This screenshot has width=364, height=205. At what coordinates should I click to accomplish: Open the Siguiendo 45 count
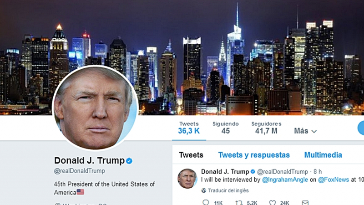[225, 128]
